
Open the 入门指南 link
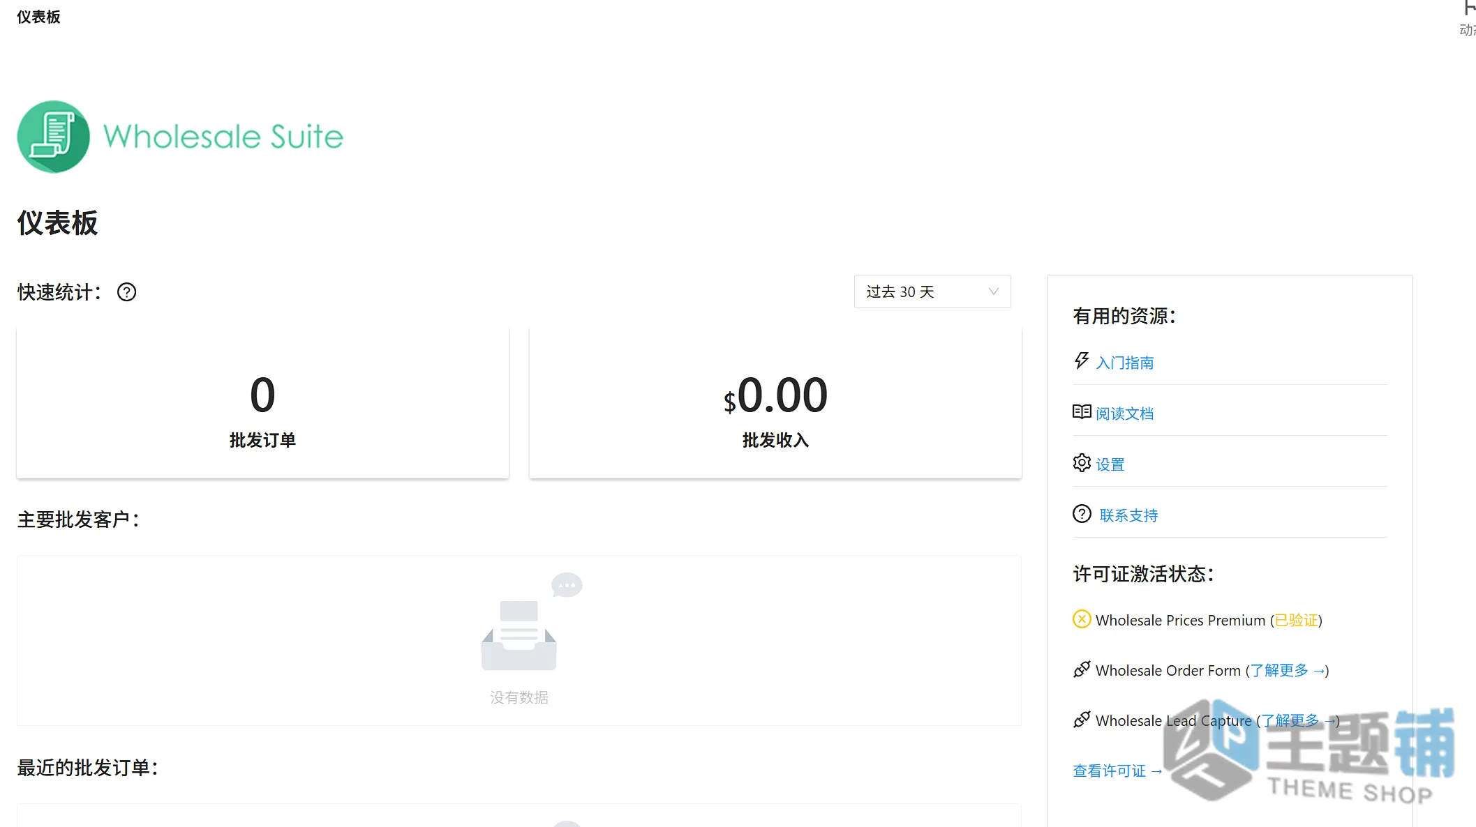tap(1125, 363)
